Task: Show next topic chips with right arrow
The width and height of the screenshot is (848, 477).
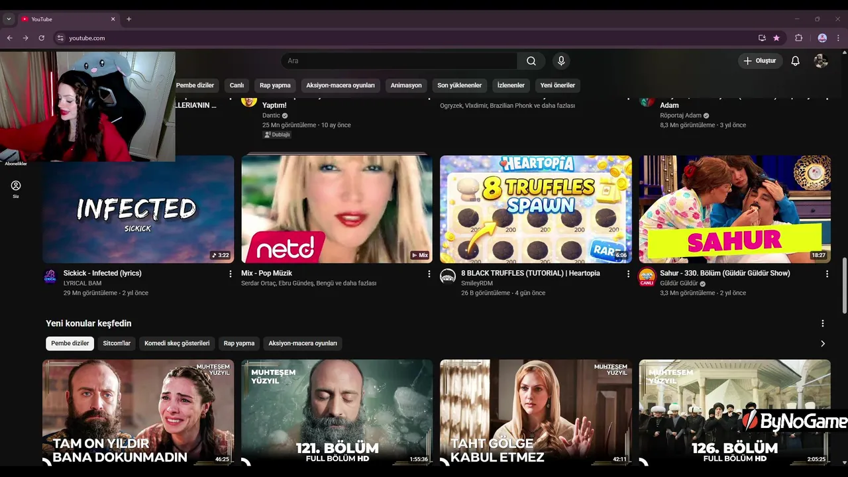Action: pos(823,344)
